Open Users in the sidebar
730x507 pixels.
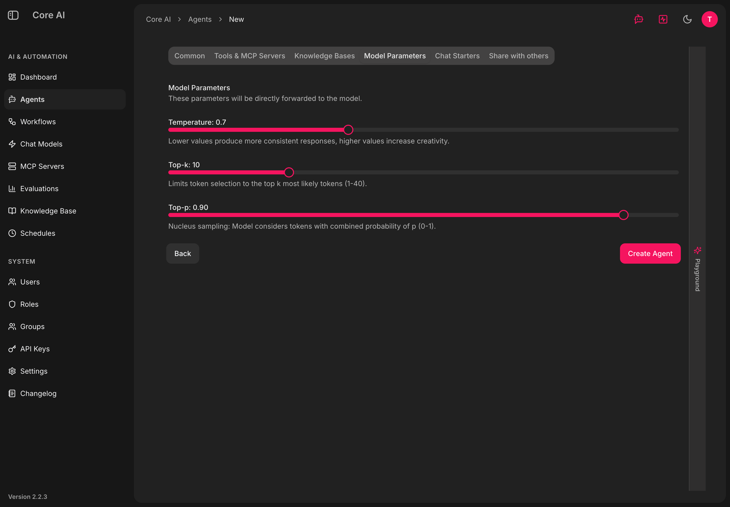point(65,282)
